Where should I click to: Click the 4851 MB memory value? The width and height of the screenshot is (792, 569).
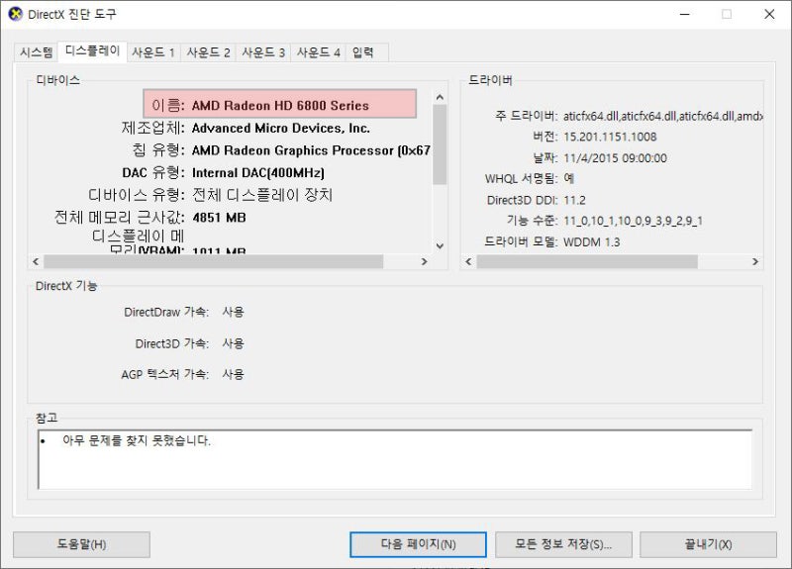(x=219, y=218)
